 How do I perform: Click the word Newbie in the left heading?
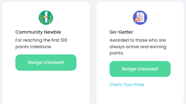tap(52, 32)
